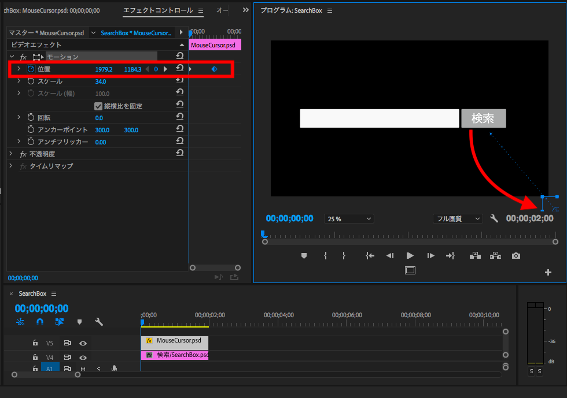Click Add/Remove Keyframe button for 位置

coord(156,69)
